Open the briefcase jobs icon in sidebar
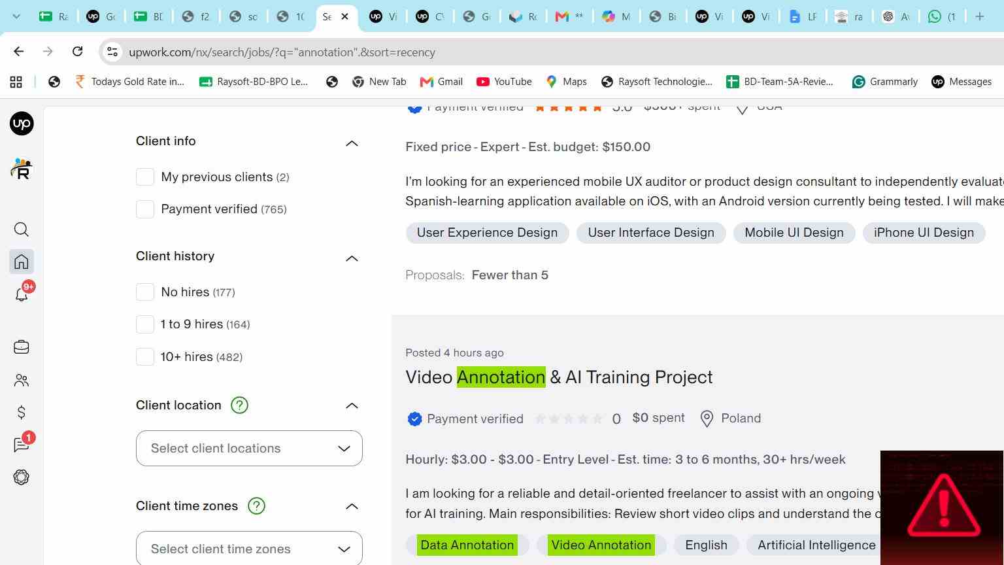The width and height of the screenshot is (1004, 565). click(22, 347)
